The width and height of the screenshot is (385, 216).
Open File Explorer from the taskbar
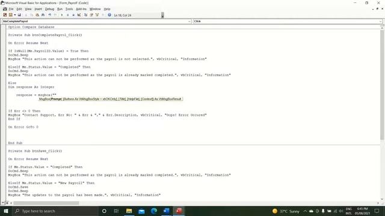pyautogui.click(x=129, y=211)
